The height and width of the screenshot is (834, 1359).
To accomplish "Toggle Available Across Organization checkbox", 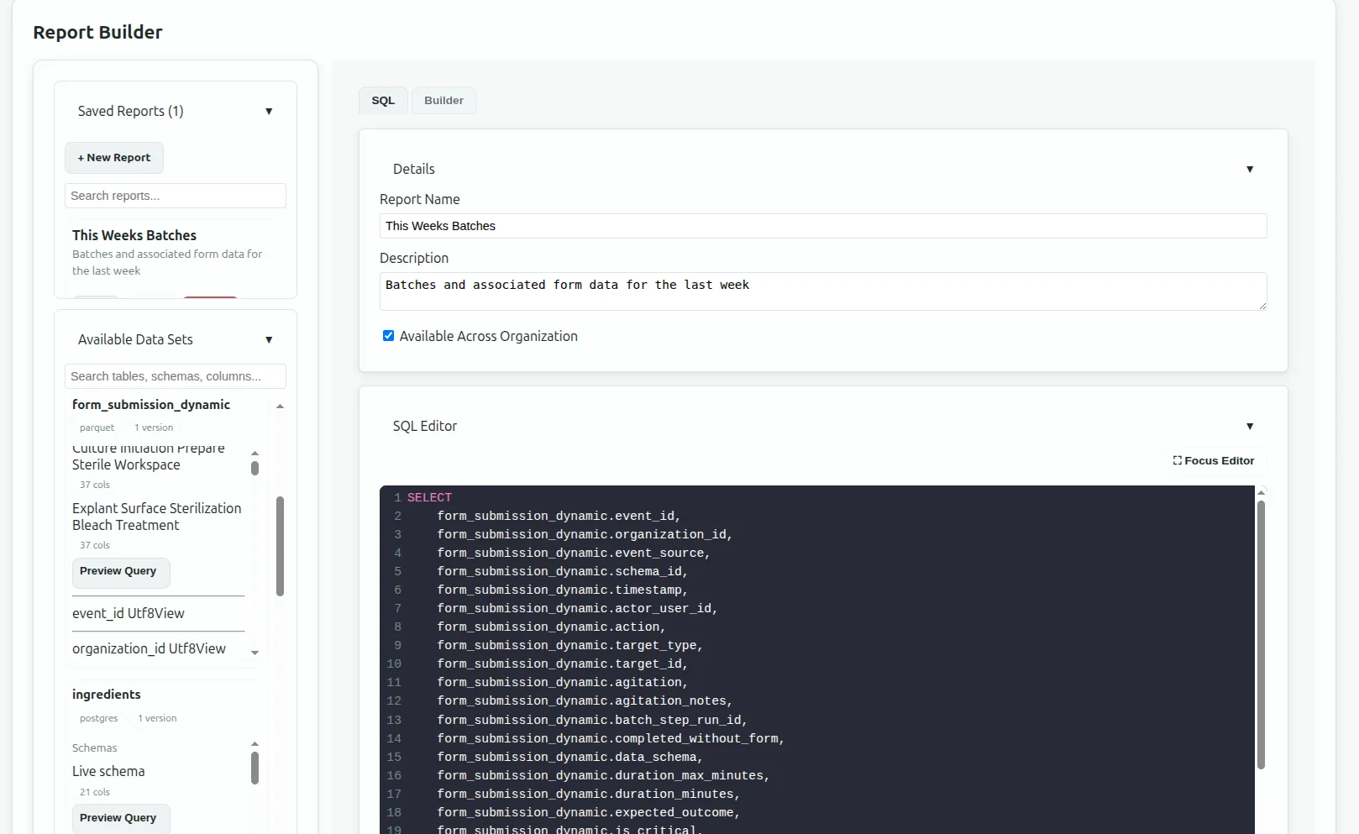I will pos(388,336).
